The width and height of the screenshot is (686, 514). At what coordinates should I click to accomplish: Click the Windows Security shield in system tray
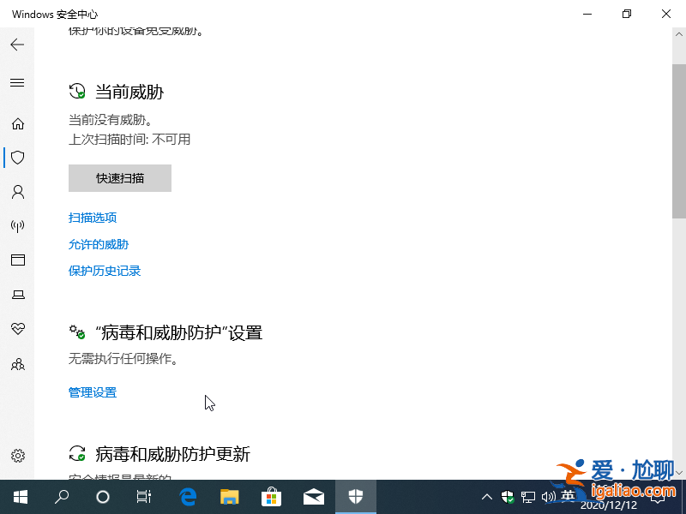(x=507, y=496)
